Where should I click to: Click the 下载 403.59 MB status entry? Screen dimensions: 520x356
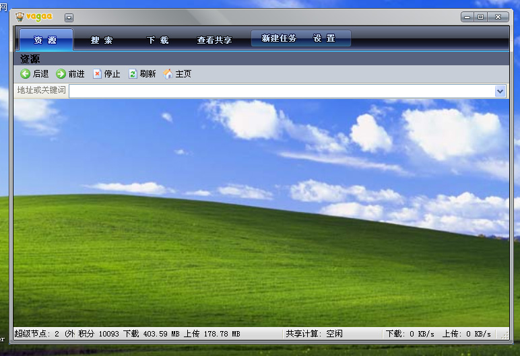click(152, 334)
